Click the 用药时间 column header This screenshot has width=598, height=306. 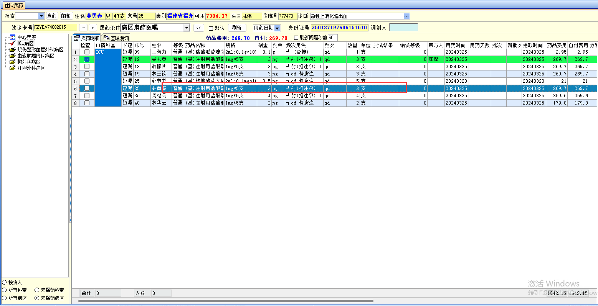point(457,45)
